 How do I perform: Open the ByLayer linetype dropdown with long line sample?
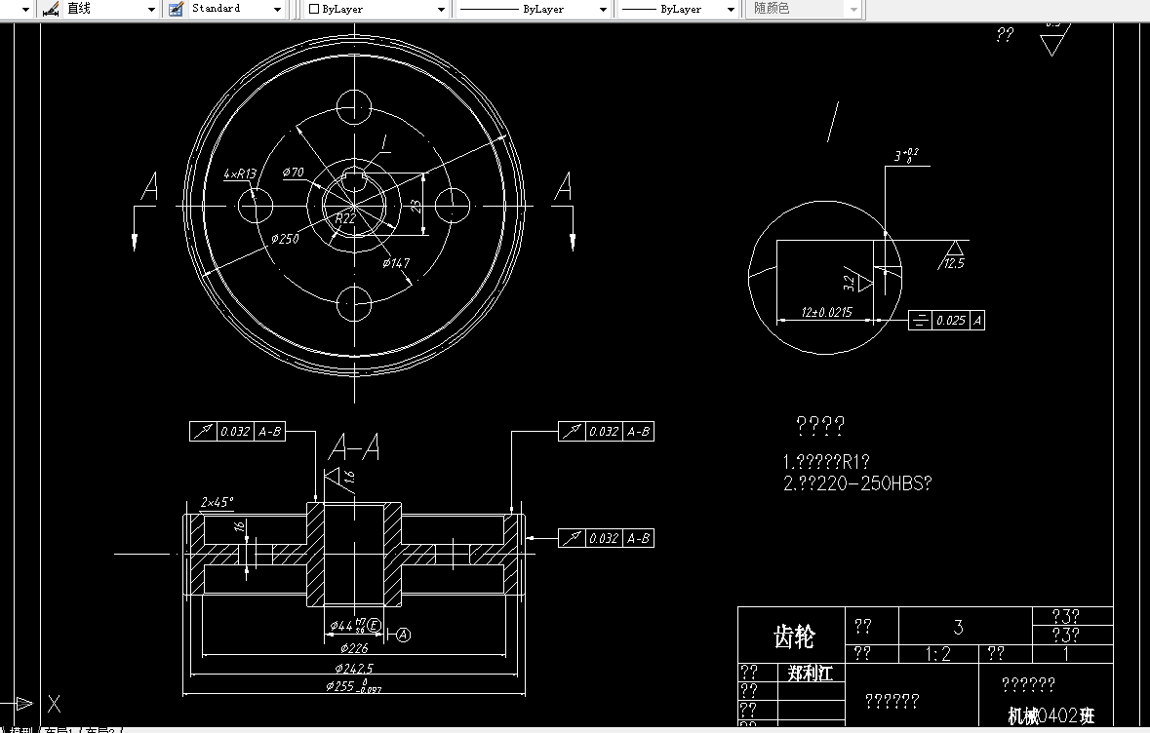603,10
